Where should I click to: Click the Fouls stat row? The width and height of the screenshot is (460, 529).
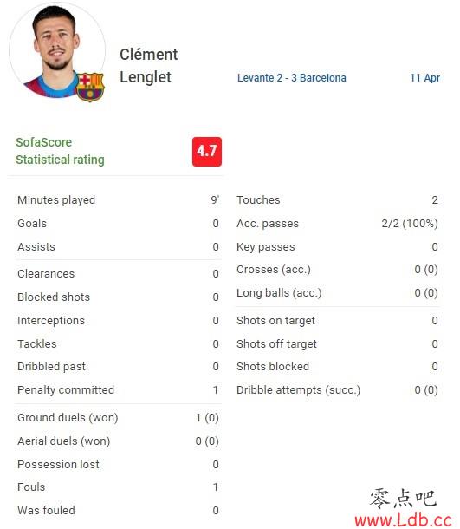[118, 487]
